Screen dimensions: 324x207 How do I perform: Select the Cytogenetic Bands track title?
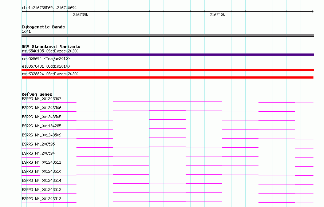coord(43,27)
